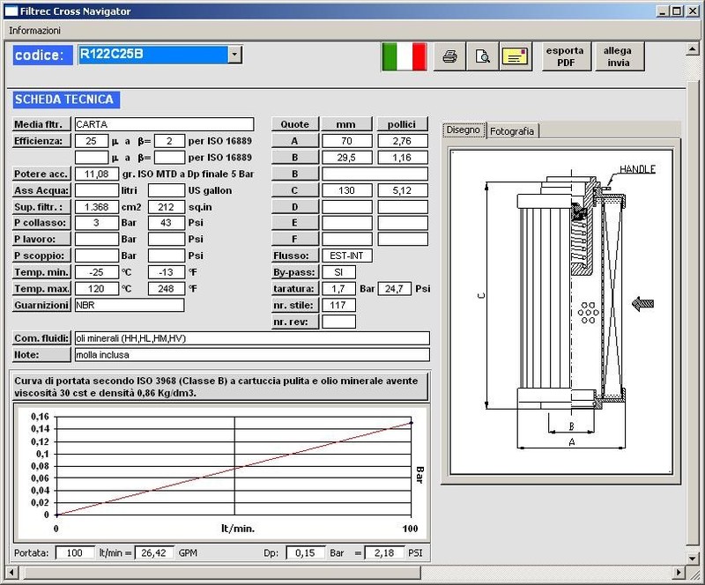Screen dimensions: 705x585
Task: Click the Com. fluidi label button
Action: 41,338
